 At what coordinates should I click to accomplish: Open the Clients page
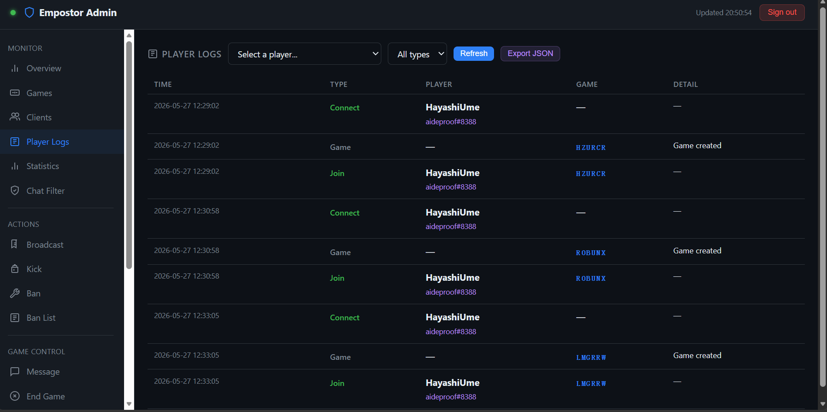39,117
